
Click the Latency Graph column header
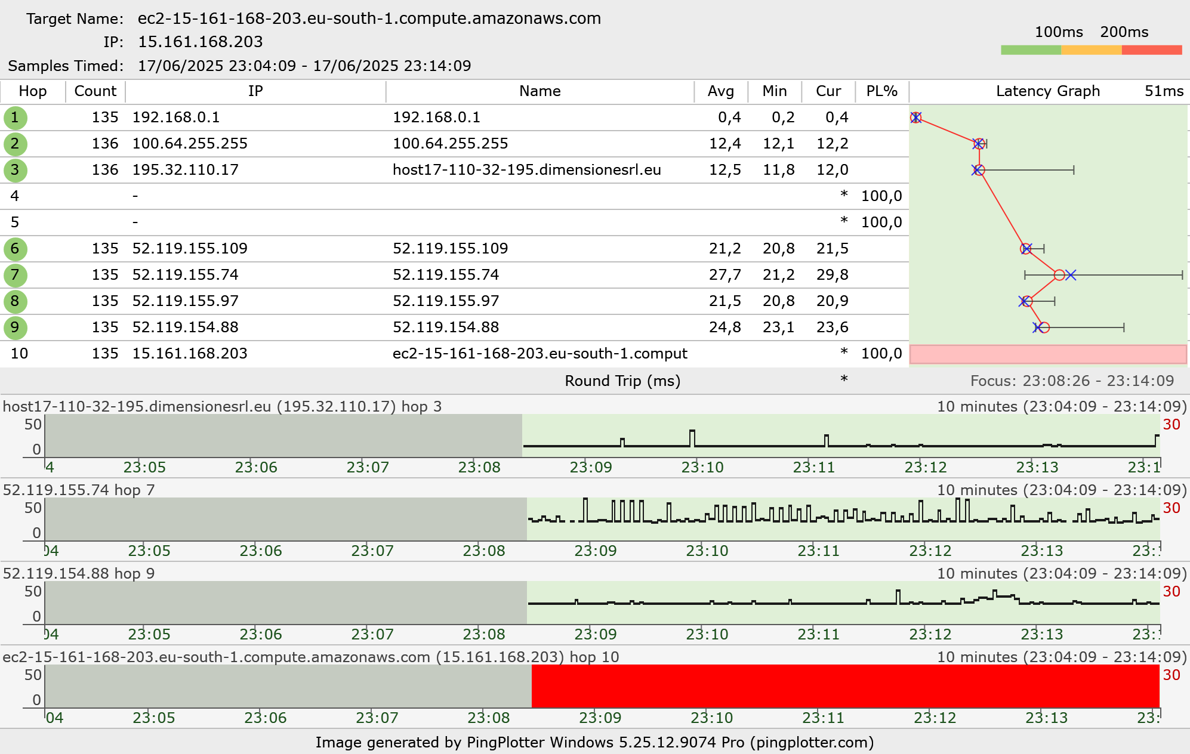[x=1047, y=91]
